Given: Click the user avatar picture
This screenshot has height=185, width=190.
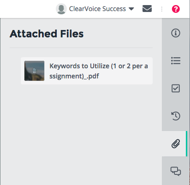Looking at the screenshot, I should pos(61,9).
